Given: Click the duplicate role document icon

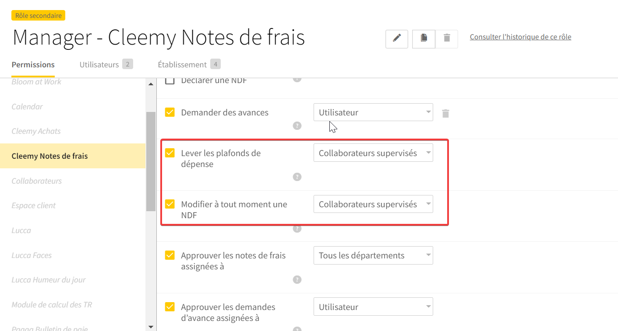Looking at the screenshot, I should [424, 38].
